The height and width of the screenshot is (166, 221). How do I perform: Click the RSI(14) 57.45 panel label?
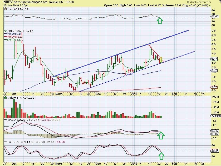(18, 9)
